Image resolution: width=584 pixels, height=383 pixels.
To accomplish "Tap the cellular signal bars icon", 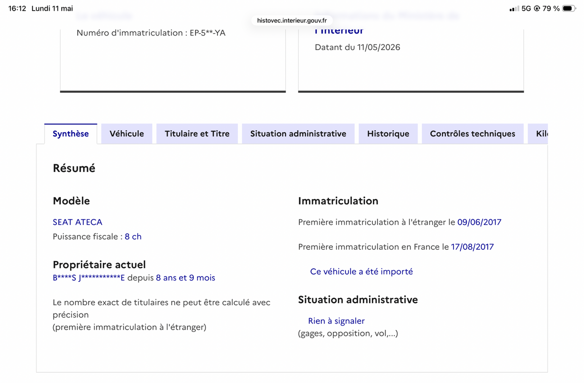I will (514, 9).
